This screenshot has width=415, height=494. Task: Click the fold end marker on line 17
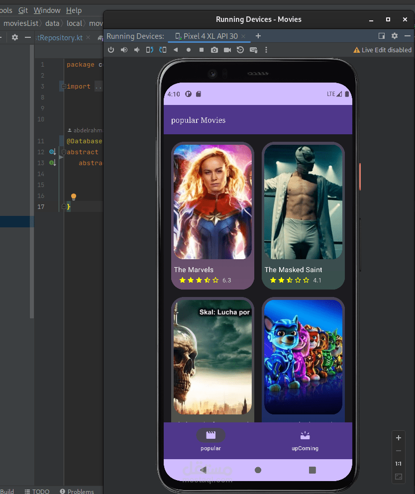coord(64,206)
